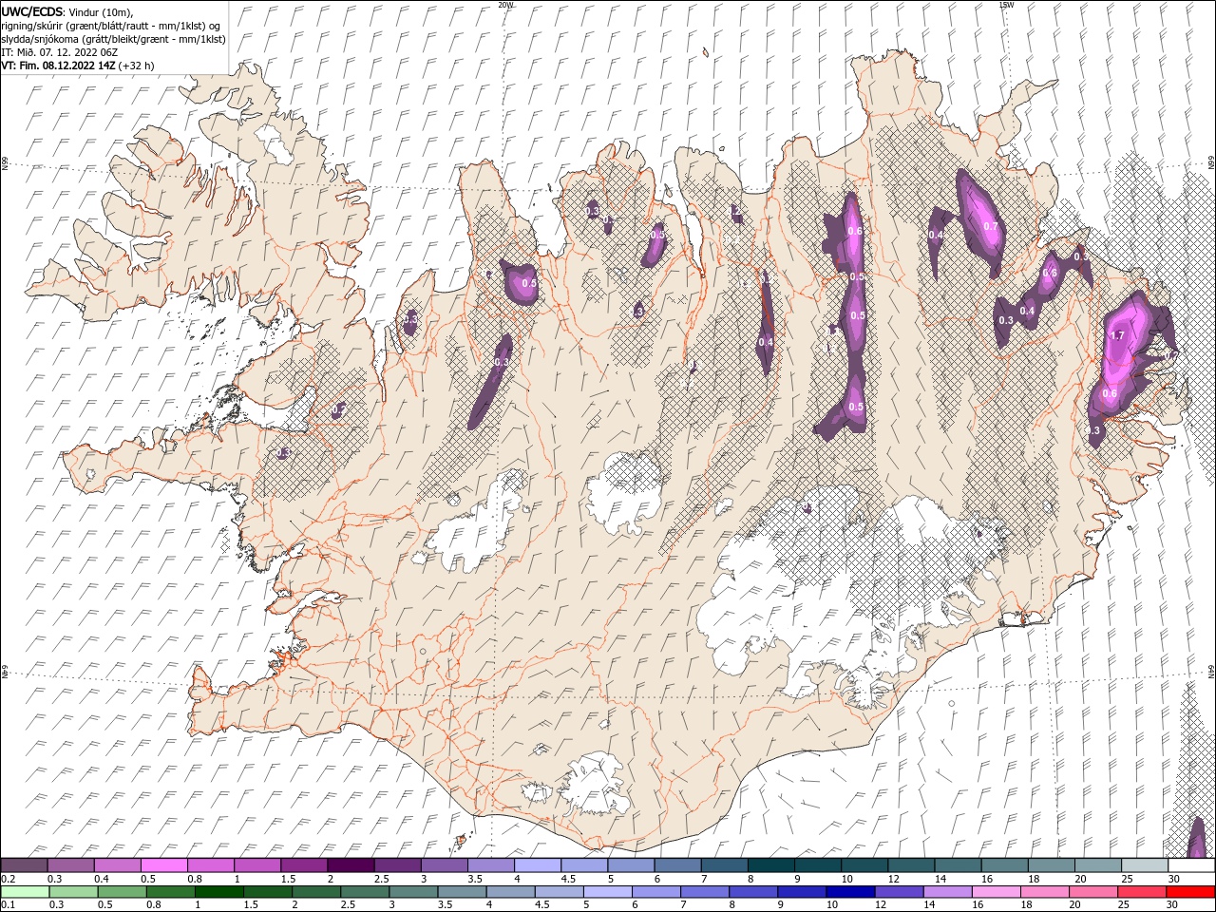Select the snow legend swatch between 4 and 4.5
The image size is (1216, 912).
pyautogui.click(x=537, y=865)
